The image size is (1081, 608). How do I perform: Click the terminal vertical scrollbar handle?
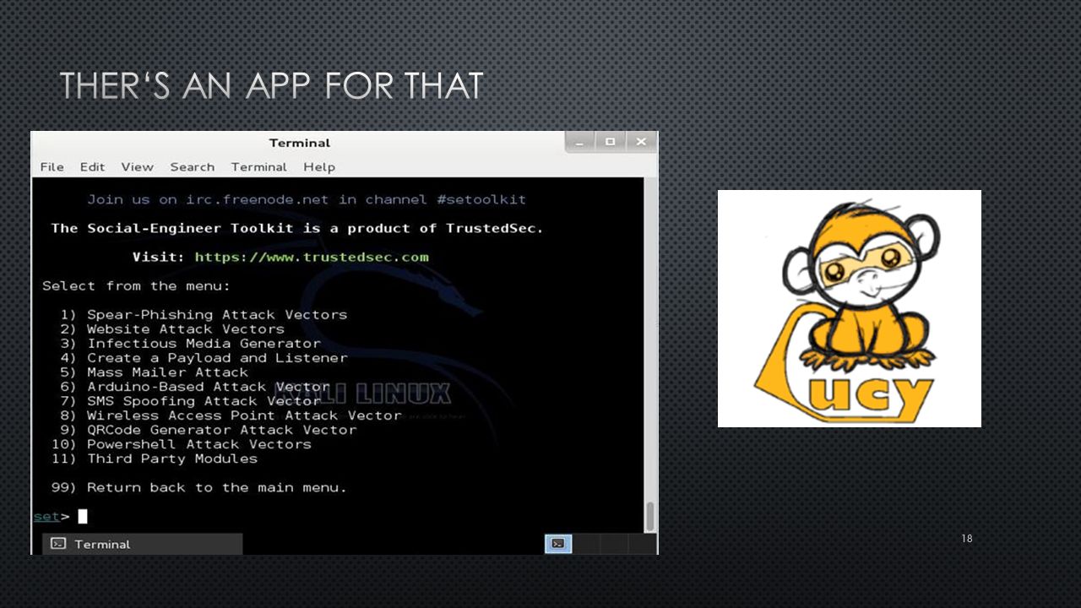649,515
